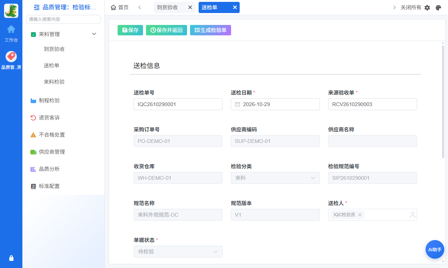Screen dimensions: 448x268
Task: Go to the 首页 tab
Action: pyautogui.click(x=120, y=7)
